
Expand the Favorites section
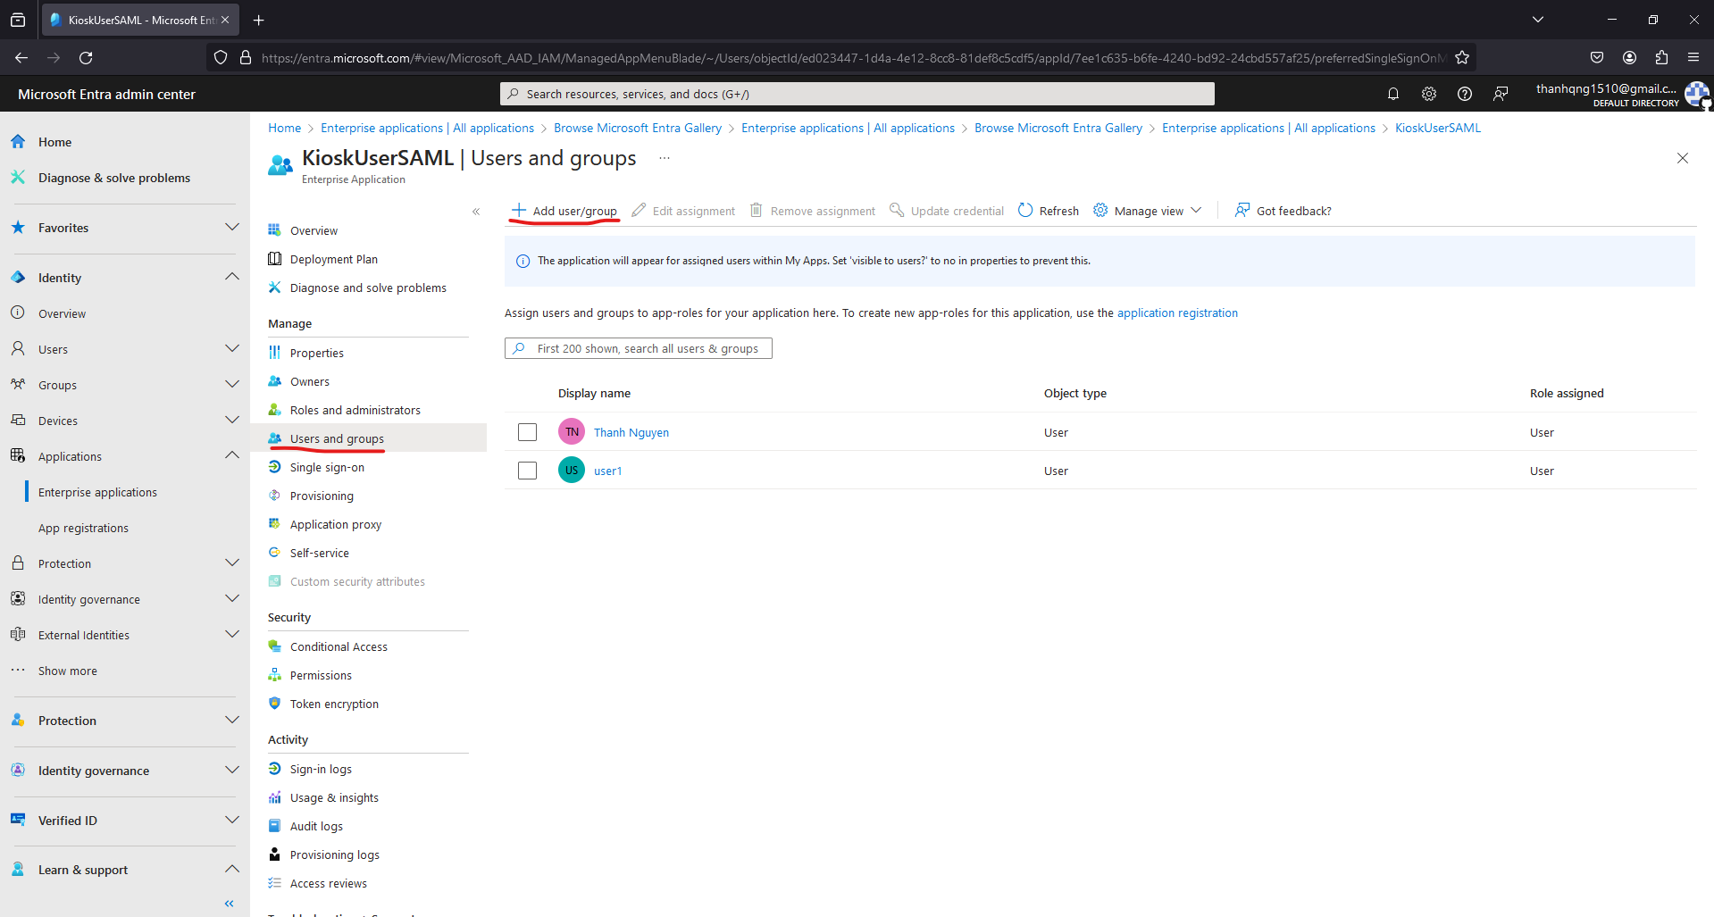(x=232, y=228)
